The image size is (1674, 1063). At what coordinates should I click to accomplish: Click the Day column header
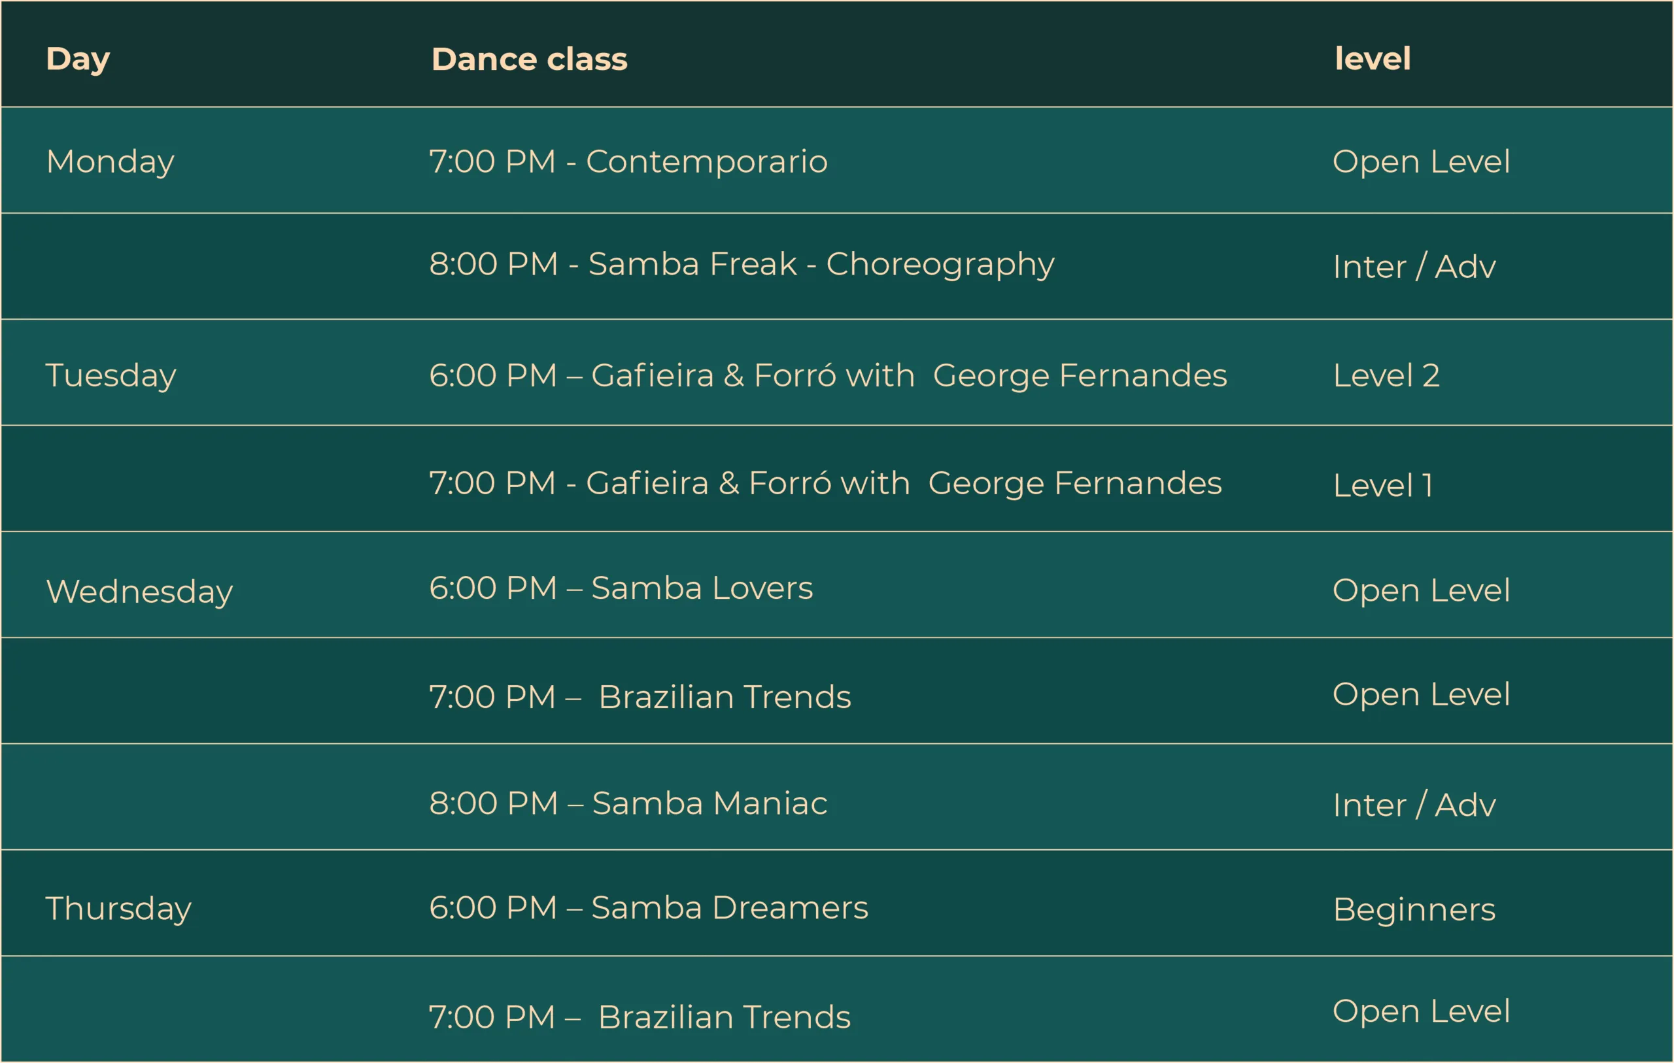pos(78,59)
